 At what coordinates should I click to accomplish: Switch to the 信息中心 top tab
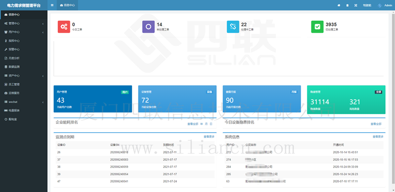[67, 5]
